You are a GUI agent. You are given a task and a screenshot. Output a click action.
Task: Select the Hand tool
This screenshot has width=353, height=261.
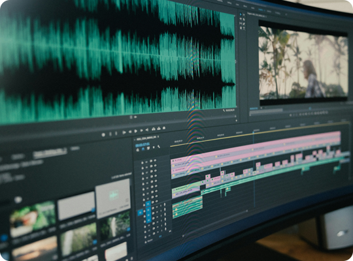[x=241, y=28]
